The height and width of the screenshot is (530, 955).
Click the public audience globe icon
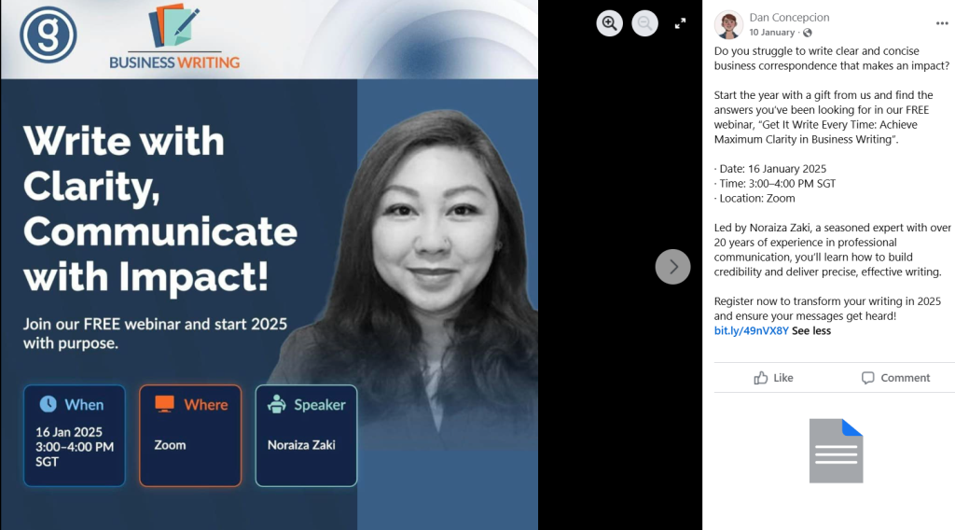tap(808, 33)
